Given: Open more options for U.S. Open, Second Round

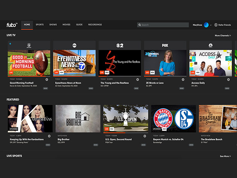Looking at the screenshot, I should click(x=143, y=145).
